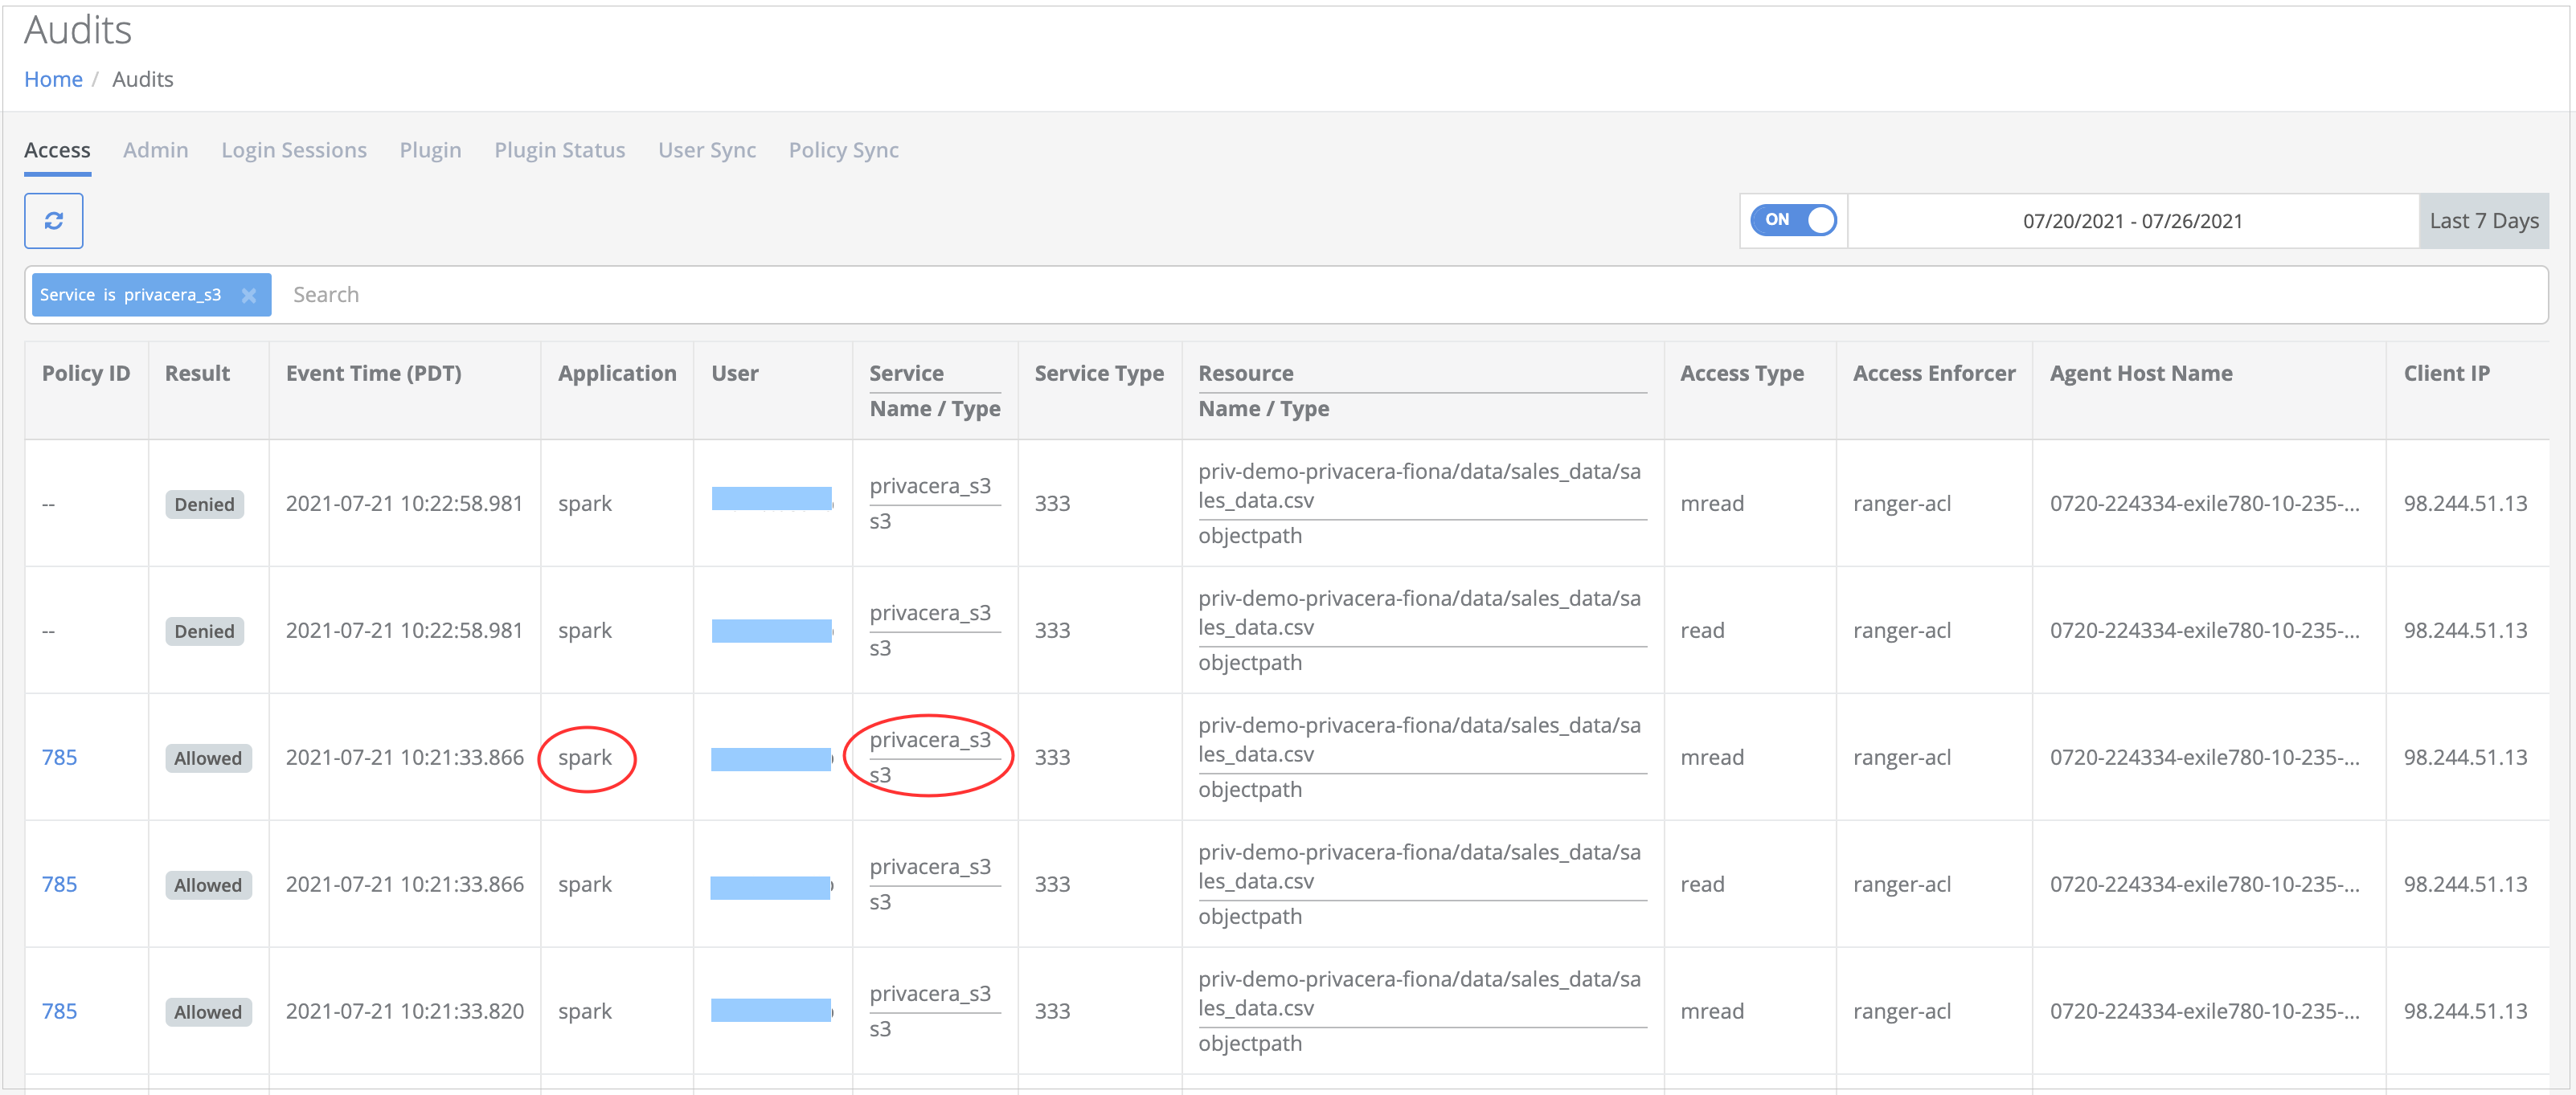The height and width of the screenshot is (1095, 2576).
Task: Open policy 785 link at 10:21:33.820 row
Action: 59,1011
